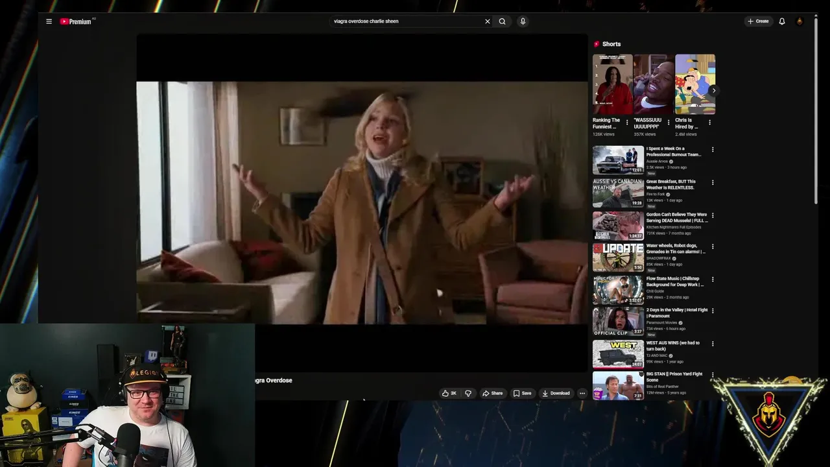
Task: Dislike the video with thumbs down
Action: click(468, 393)
